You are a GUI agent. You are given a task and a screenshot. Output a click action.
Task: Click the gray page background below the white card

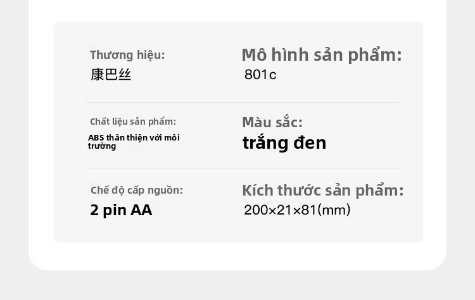coord(237,286)
